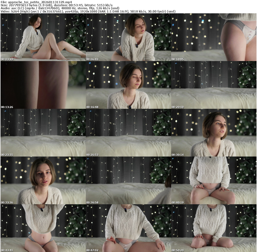Image resolution: width=257 pixels, height=252 pixels.
Task: Click the thumbnail at 00:30:14
Action: tap(214, 133)
